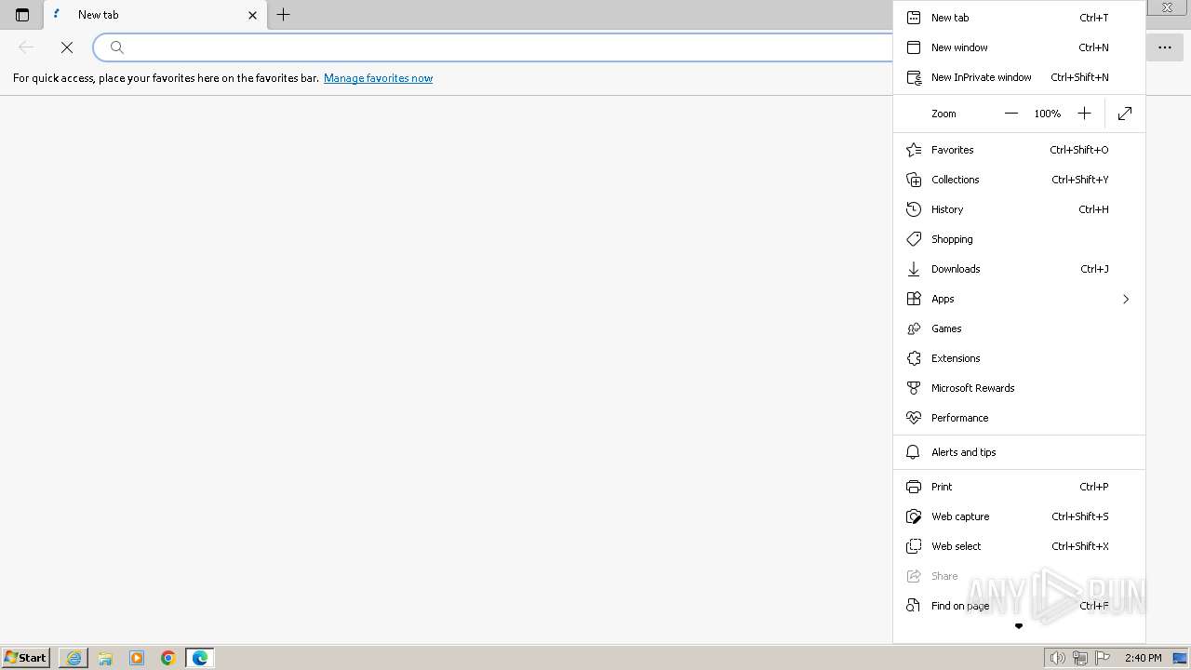
Task: Open the tab actions menu icon
Action: (x=22, y=15)
